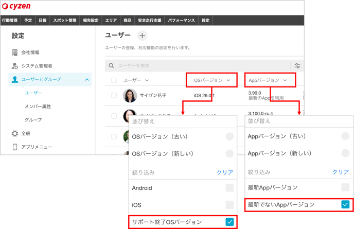This screenshot has height=229, width=354.
Task: Open the パフォーマンス menu tab
Action: [181, 21]
